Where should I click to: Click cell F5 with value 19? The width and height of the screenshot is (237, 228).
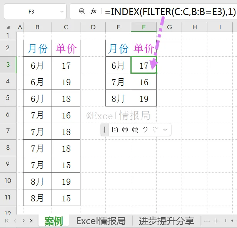click(144, 98)
